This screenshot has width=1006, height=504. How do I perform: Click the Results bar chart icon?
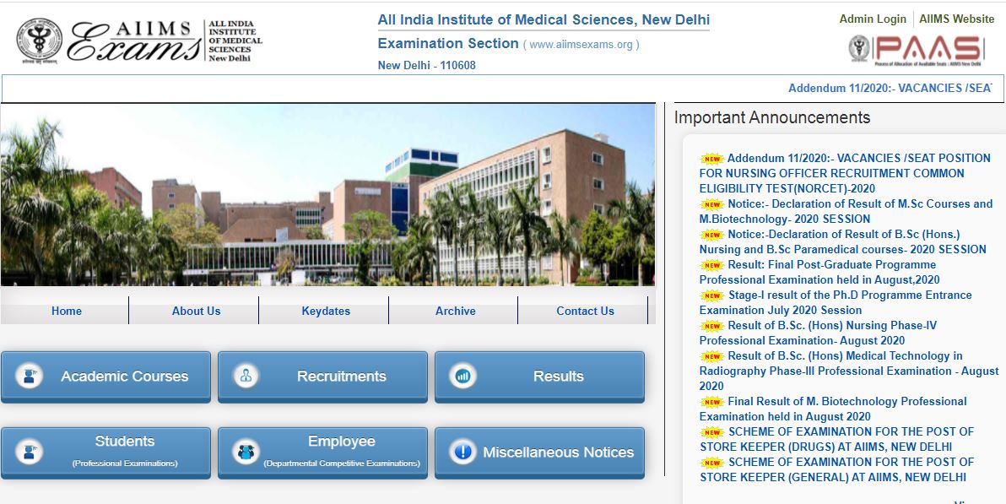click(x=462, y=377)
